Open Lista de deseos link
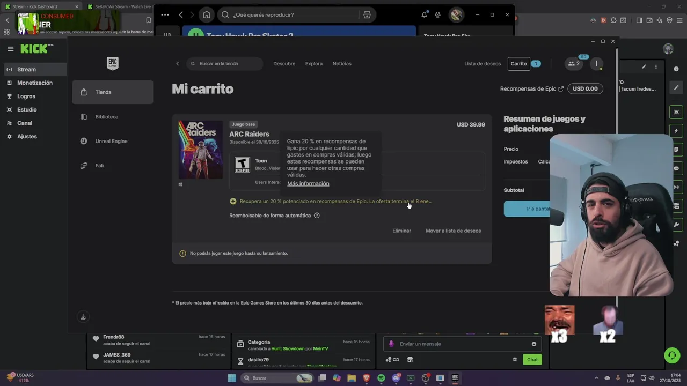Viewport: 687px width, 386px height. pyautogui.click(x=483, y=64)
